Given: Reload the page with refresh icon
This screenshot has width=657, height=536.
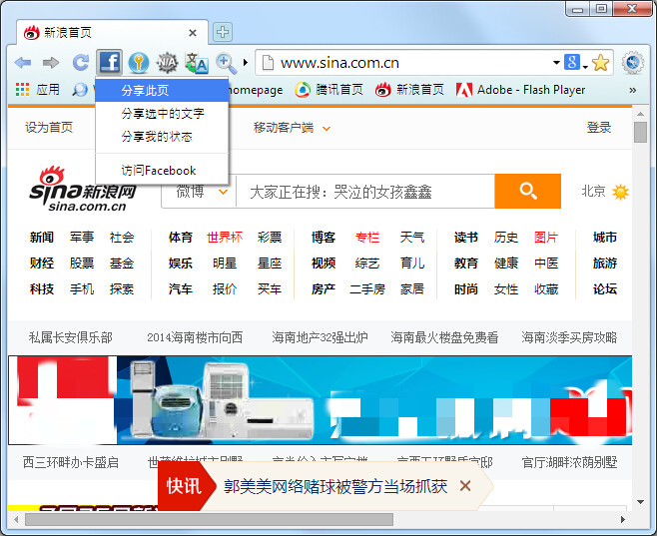Looking at the screenshot, I should (81, 63).
